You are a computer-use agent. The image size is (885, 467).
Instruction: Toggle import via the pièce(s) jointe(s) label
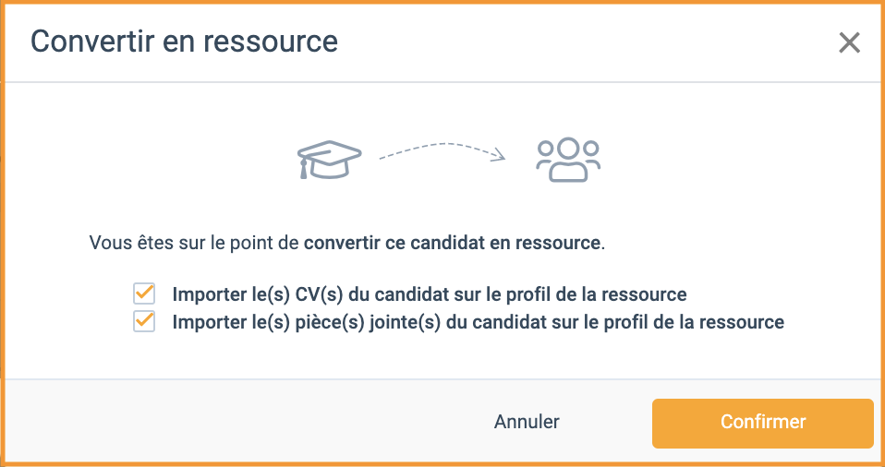click(478, 322)
